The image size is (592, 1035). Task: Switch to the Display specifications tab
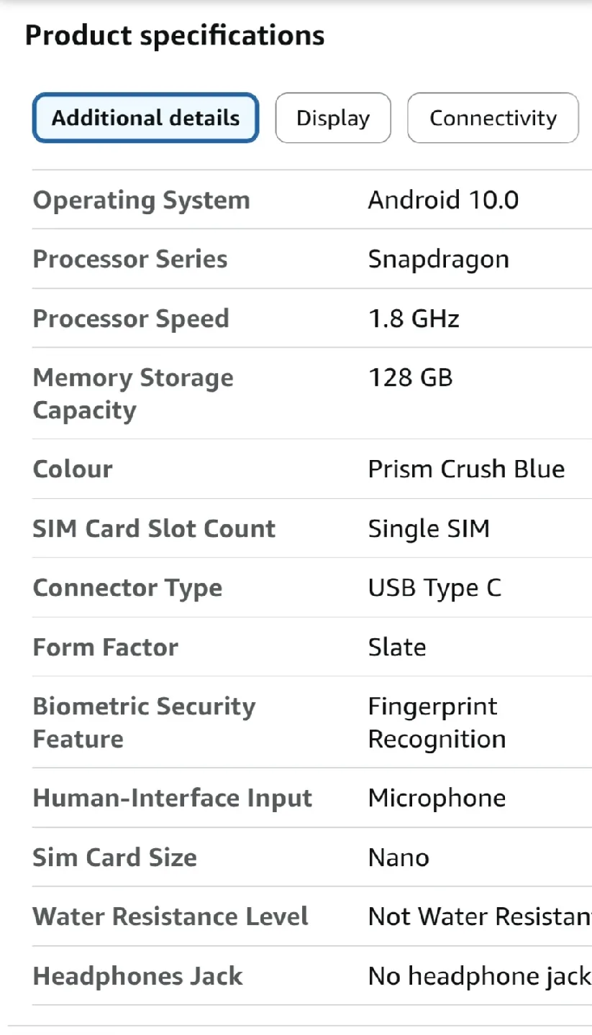tap(332, 118)
